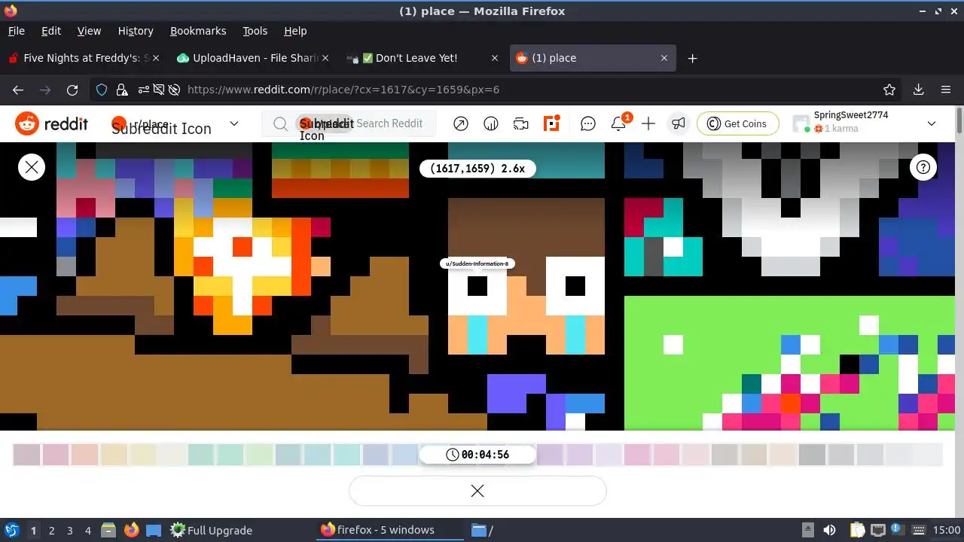Open Reddit chat bubble

coord(588,123)
